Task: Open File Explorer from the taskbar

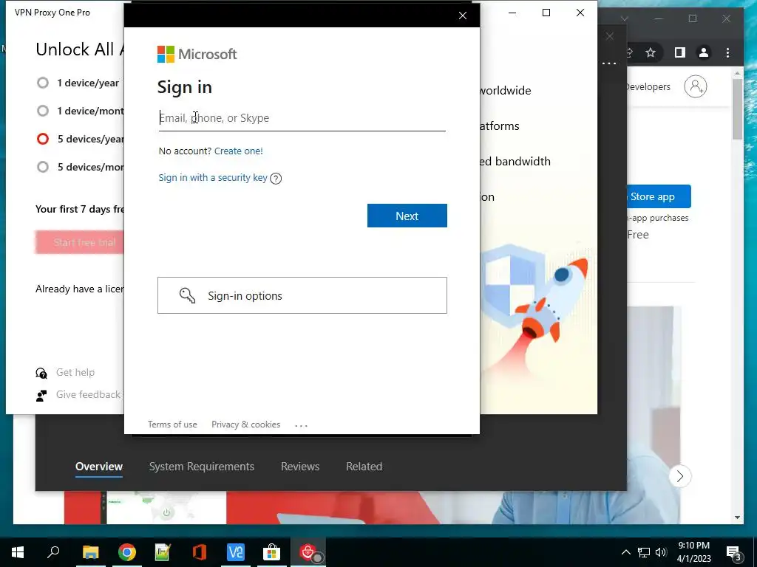Action: click(x=90, y=552)
